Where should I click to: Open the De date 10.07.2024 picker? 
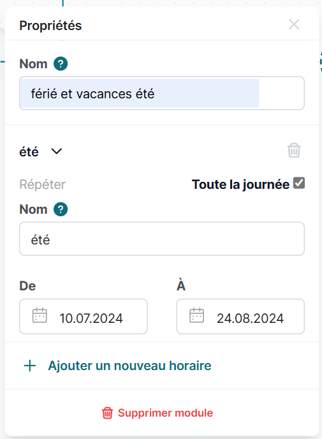(84, 316)
